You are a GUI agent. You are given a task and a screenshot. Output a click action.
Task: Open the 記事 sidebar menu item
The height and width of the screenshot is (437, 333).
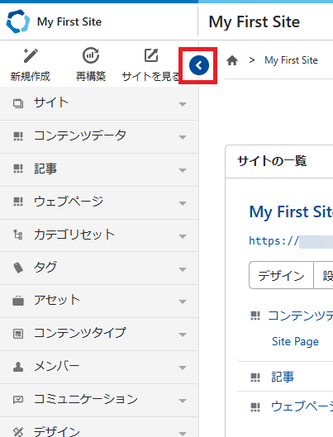tap(99, 169)
